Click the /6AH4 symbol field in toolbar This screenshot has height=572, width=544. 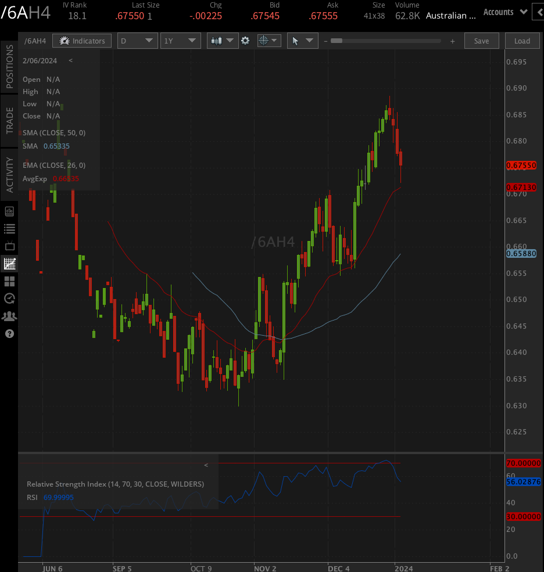click(x=35, y=41)
